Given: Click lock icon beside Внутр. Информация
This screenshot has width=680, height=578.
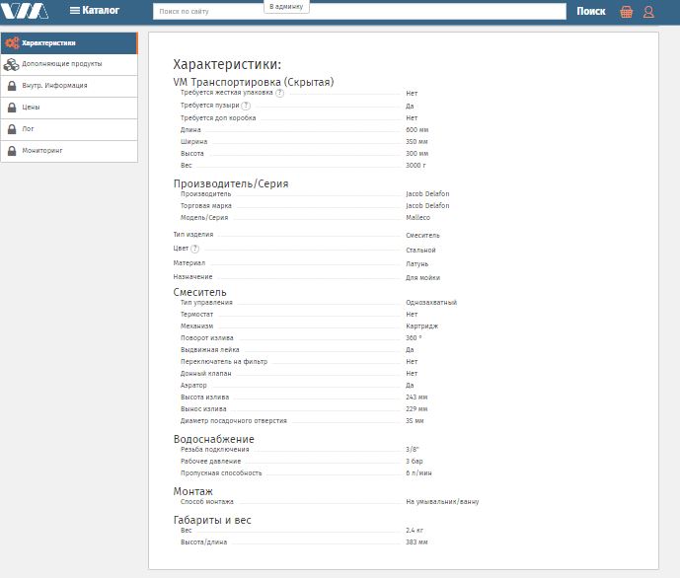Looking at the screenshot, I should click(12, 86).
